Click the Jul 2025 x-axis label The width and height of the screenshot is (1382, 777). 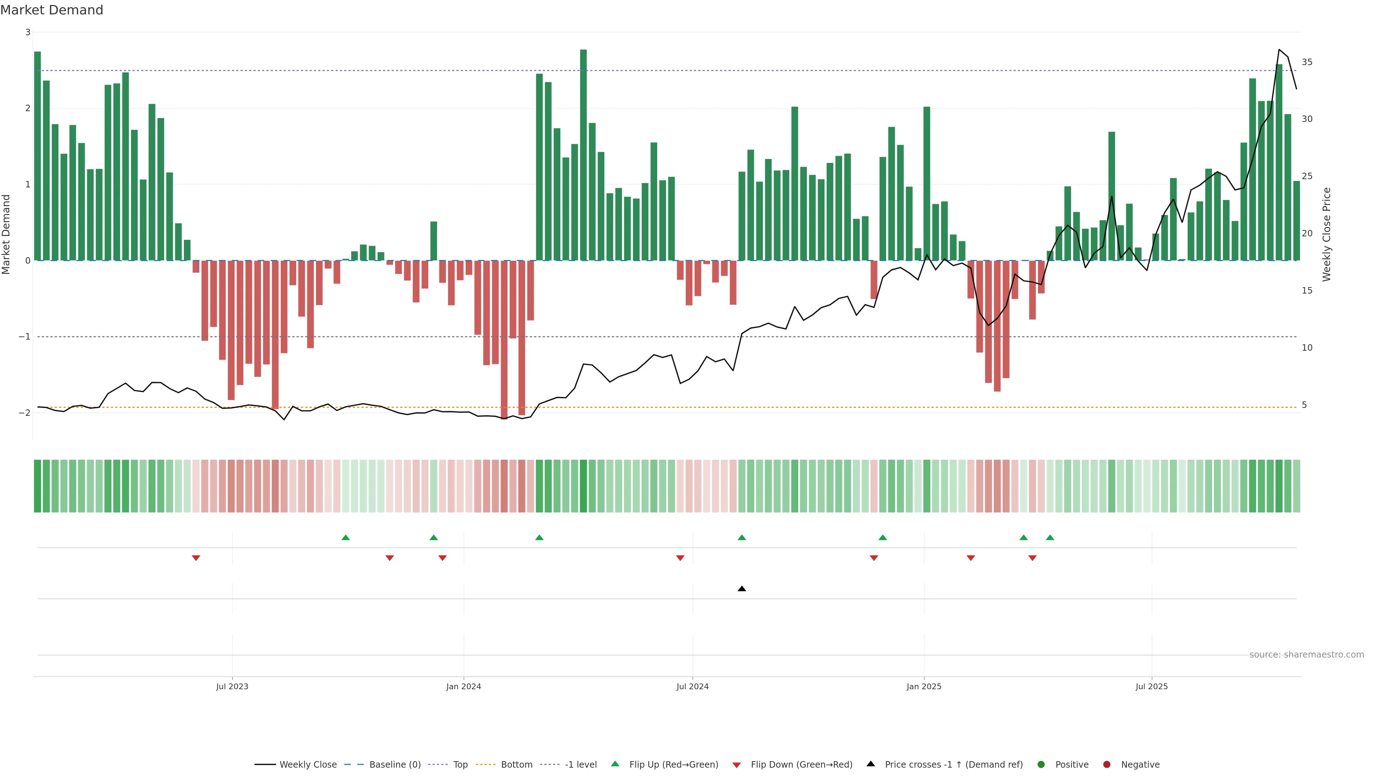1151,686
